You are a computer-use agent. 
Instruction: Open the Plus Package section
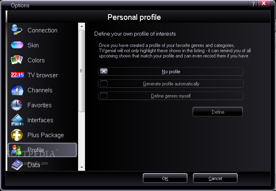coord(46,135)
